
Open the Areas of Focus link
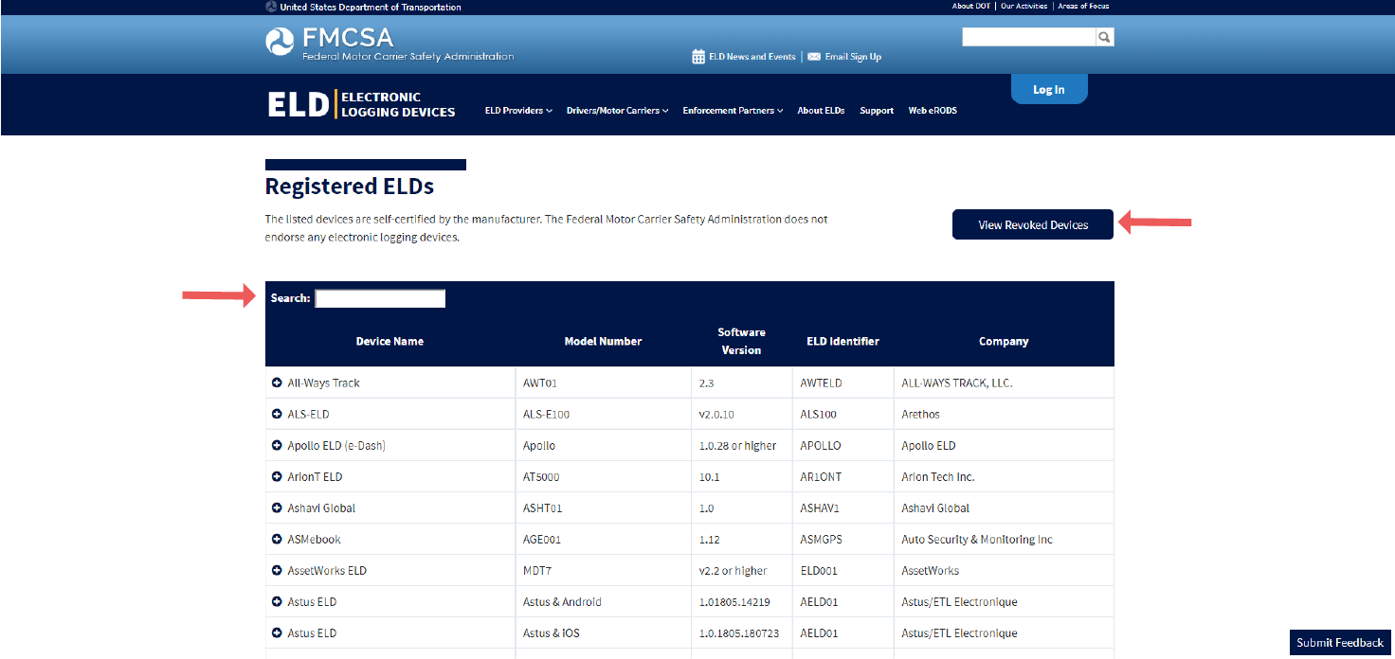coord(1083,7)
